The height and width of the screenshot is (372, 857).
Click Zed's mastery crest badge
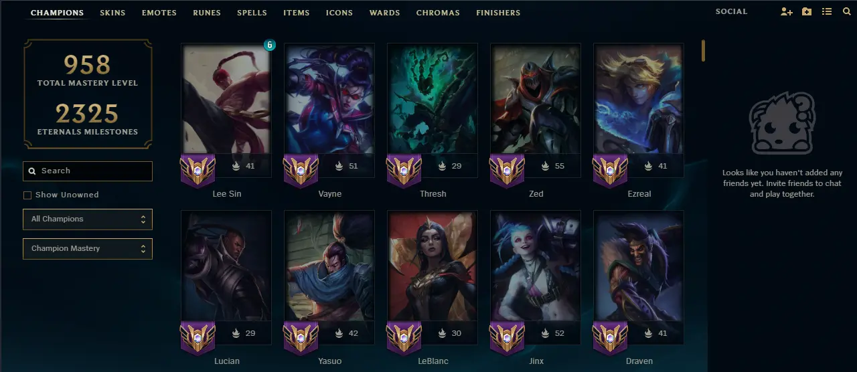pos(507,170)
